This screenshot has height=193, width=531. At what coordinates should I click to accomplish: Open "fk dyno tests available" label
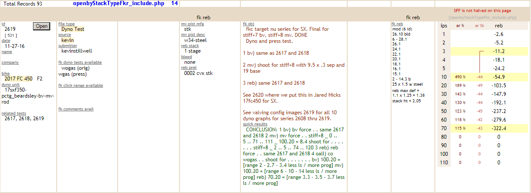click(x=80, y=62)
